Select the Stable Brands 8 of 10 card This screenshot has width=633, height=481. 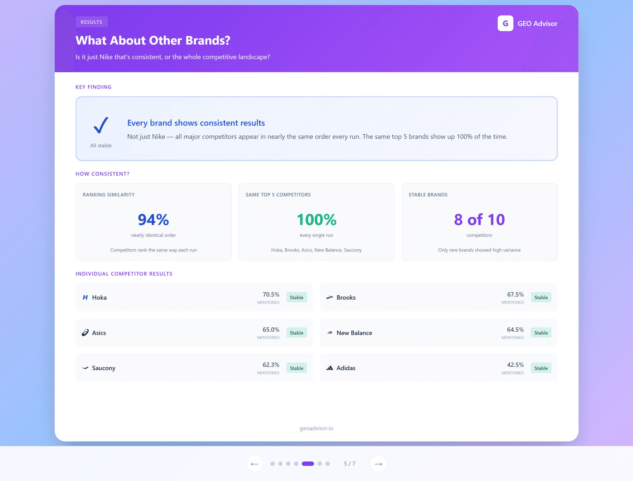(x=479, y=222)
